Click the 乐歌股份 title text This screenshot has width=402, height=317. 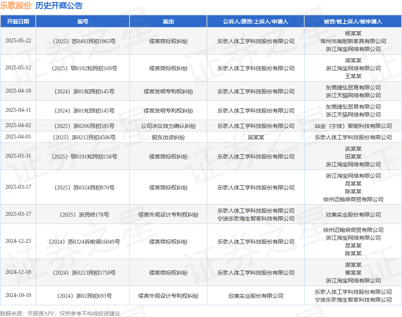[16, 5]
